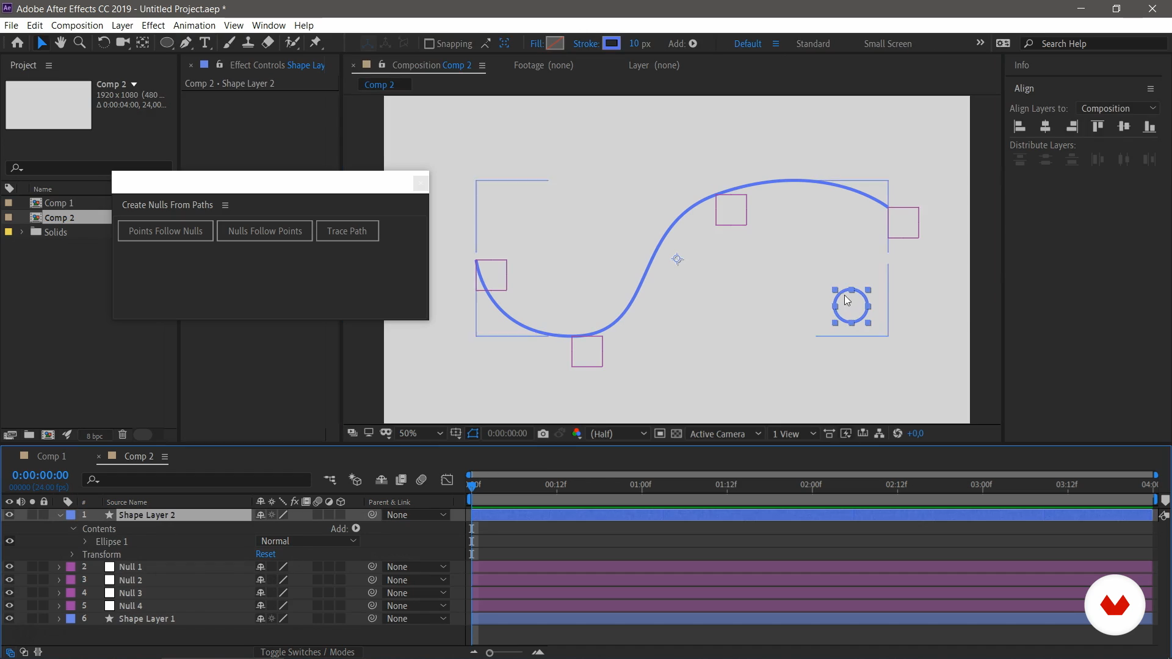Click the Align Top icon
1172x659 pixels.
point(1097,126)
